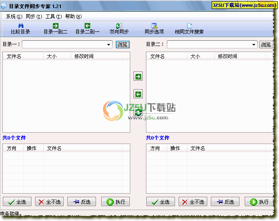Open the 工具(T) menu
Screen dimensions: 279x221
(x=54, y=17)
